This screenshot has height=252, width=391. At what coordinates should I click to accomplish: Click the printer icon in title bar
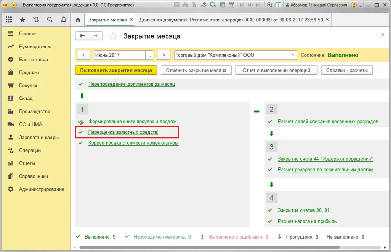pyautogui.click(x=185, y=5)
